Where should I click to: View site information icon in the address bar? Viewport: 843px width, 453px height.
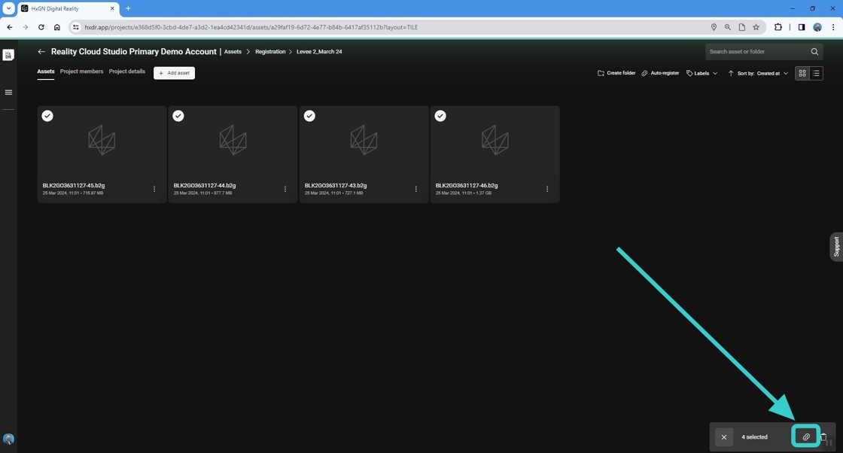tap(76, 27)
